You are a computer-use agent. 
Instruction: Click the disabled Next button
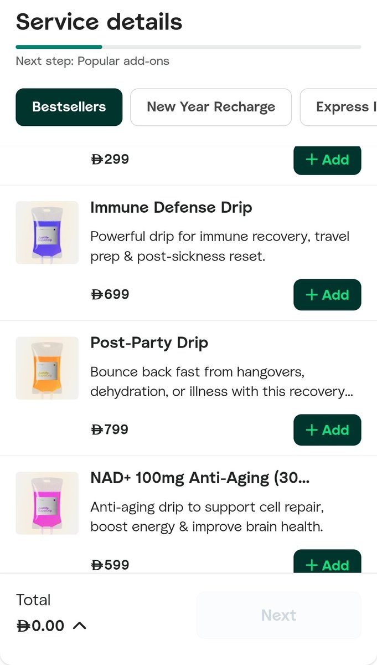279,615
